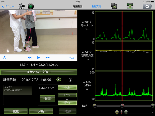
Task: Tap the wireless antenna connection icon
Action: pos(22,6)
